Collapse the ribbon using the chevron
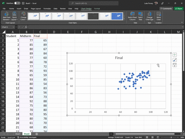Image resolution: width=185 pixels, height=139 pixels. (182, 22)
